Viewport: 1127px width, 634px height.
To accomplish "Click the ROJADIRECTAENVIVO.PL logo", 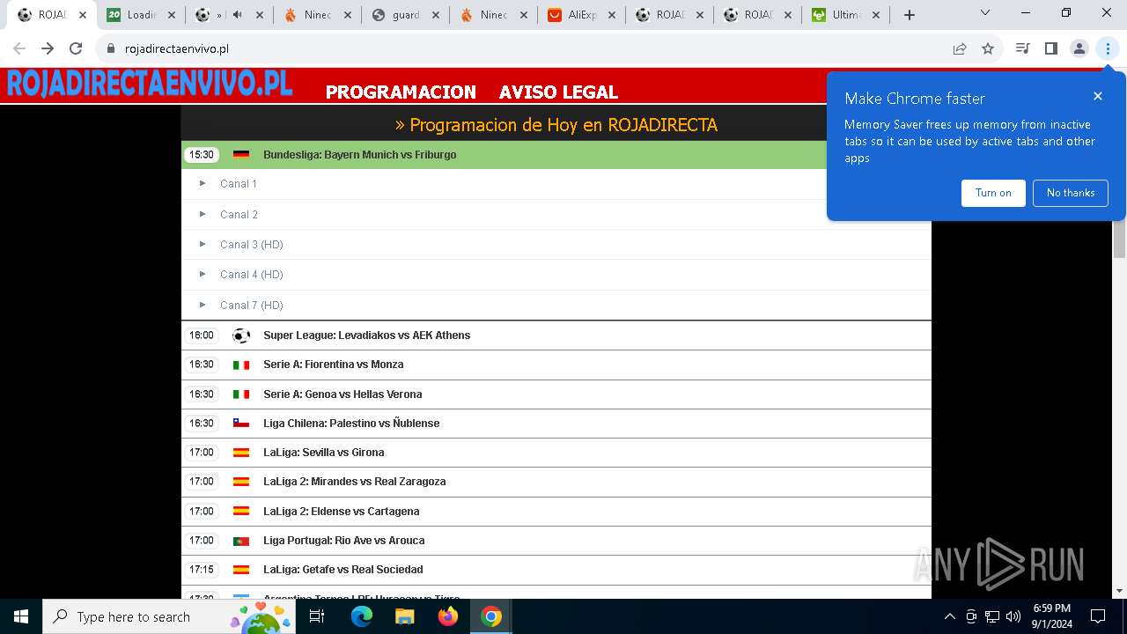I will 150,85.
